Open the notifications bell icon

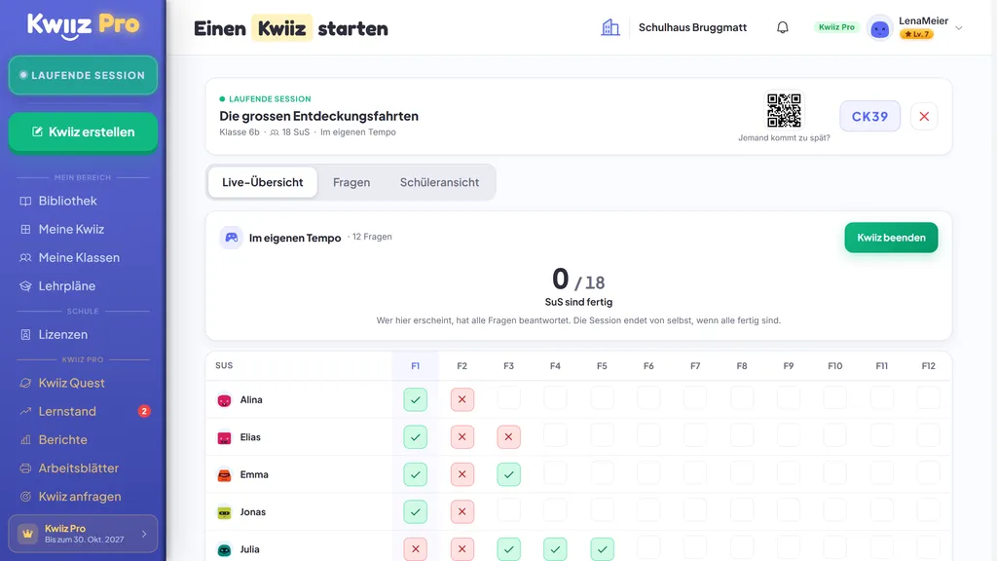(783, 27)
